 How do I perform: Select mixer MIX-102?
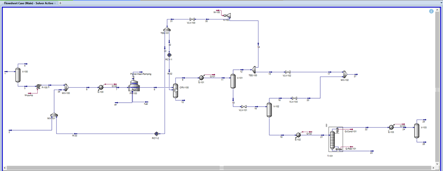[345, 74]
